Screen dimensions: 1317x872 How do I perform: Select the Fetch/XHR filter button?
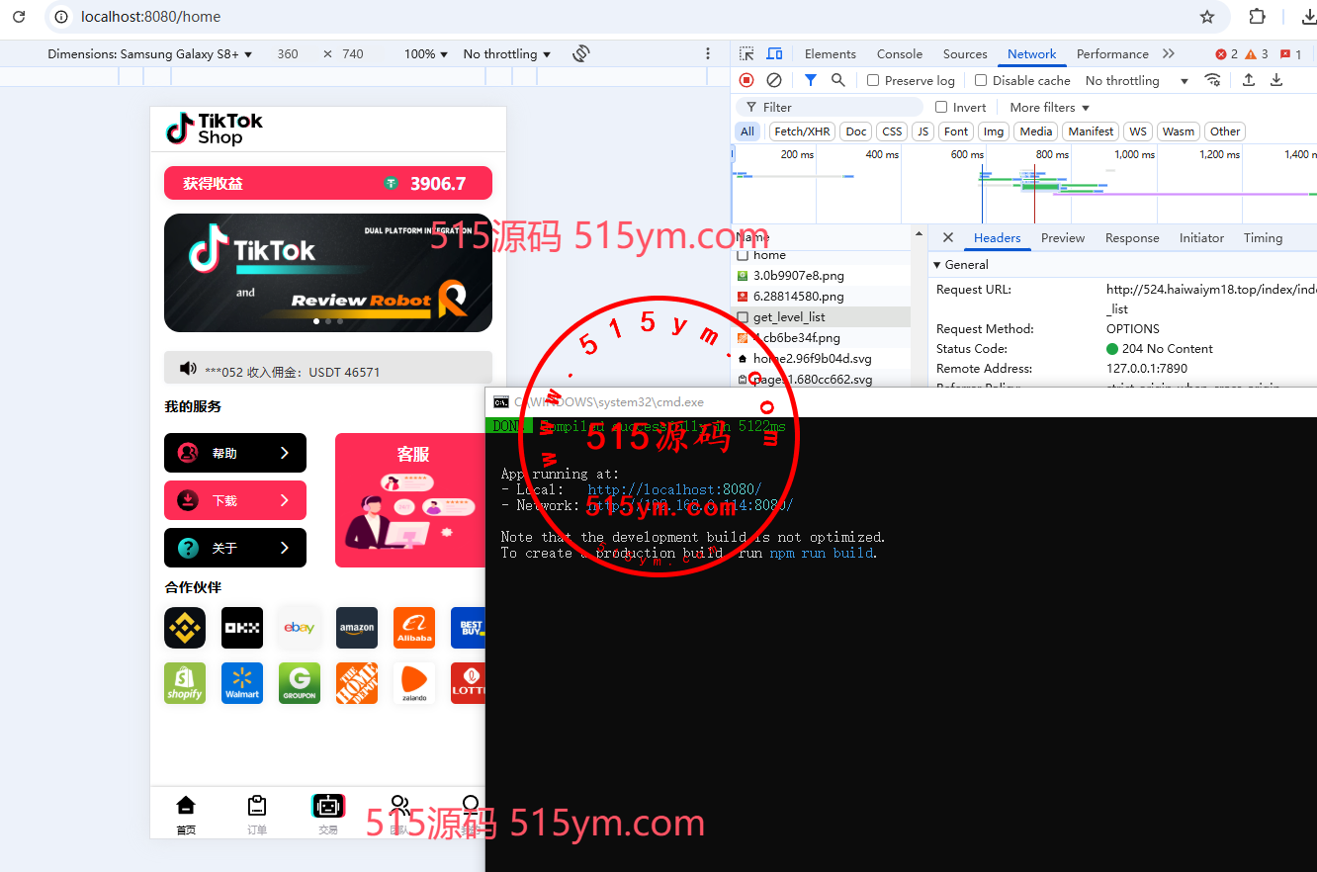click(x=802, y=131)
